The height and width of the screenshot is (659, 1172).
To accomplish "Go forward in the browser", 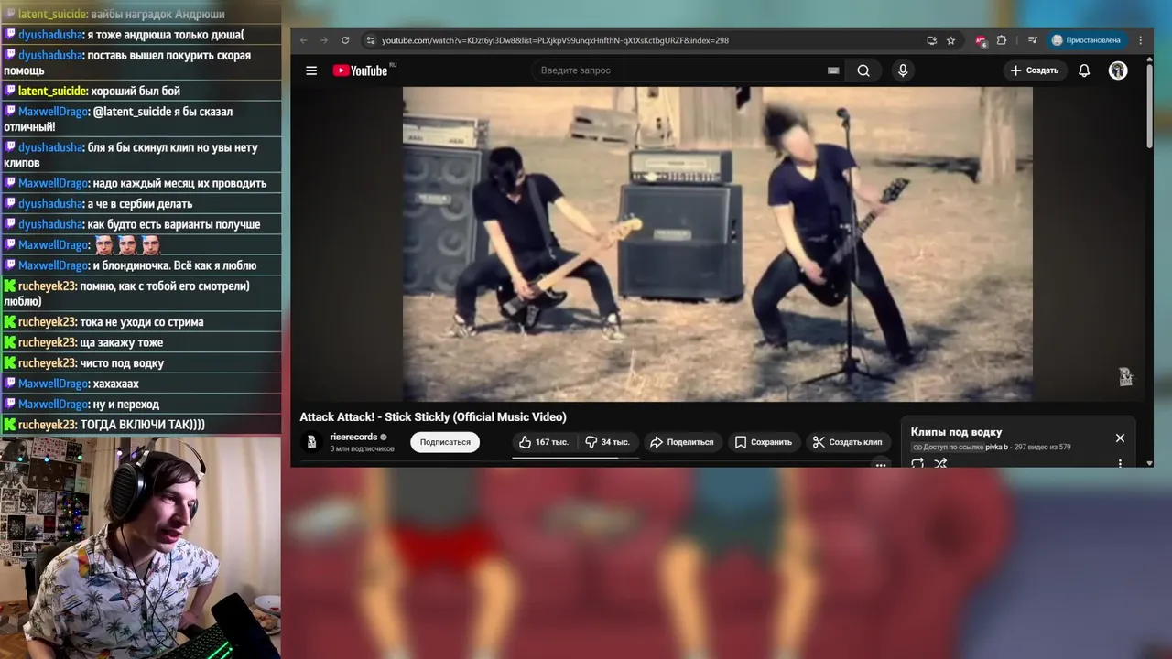I will pyautogui.click(x=324, y=40).
